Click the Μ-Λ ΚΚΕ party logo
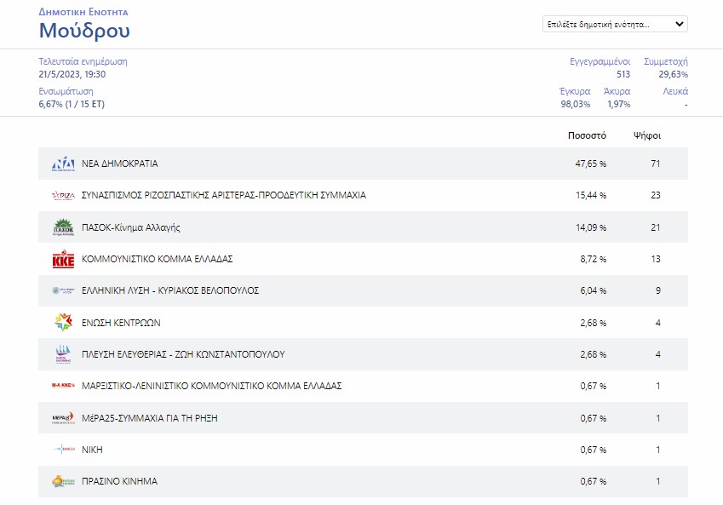The image size is (723, 505). coord(63,386)
